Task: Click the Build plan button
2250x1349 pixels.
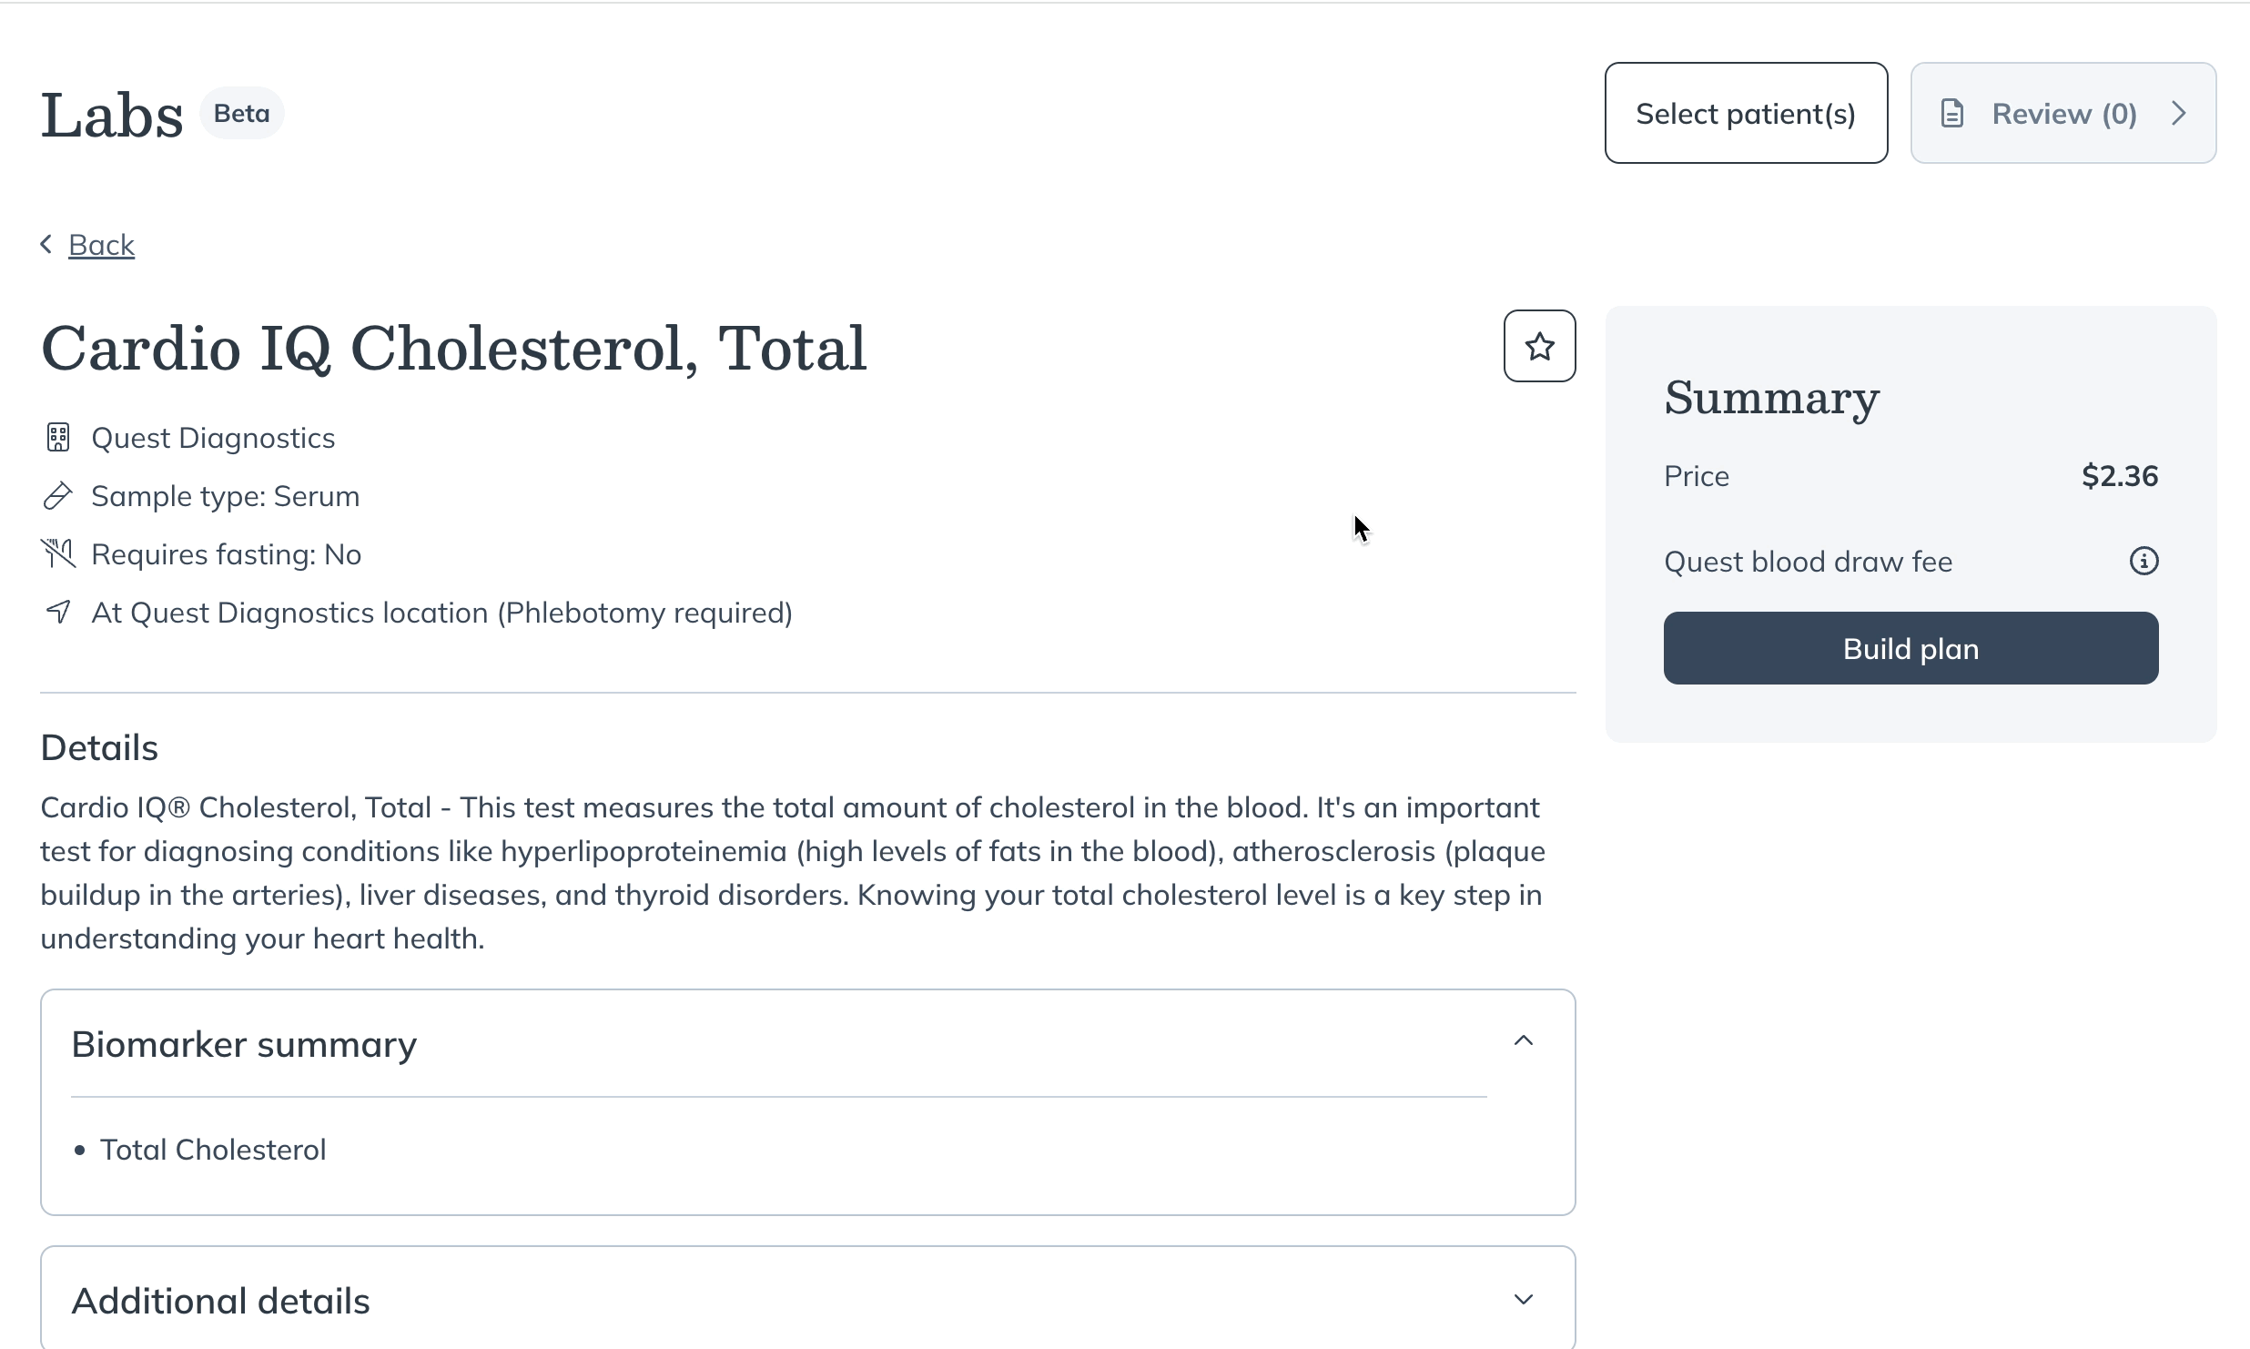Action: (x=1910, y=648)
